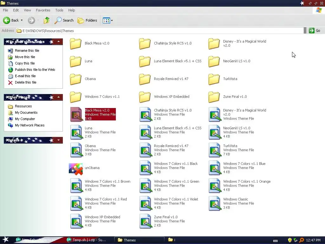Switch to Temp.sh i.zip taskbar window

86,240
